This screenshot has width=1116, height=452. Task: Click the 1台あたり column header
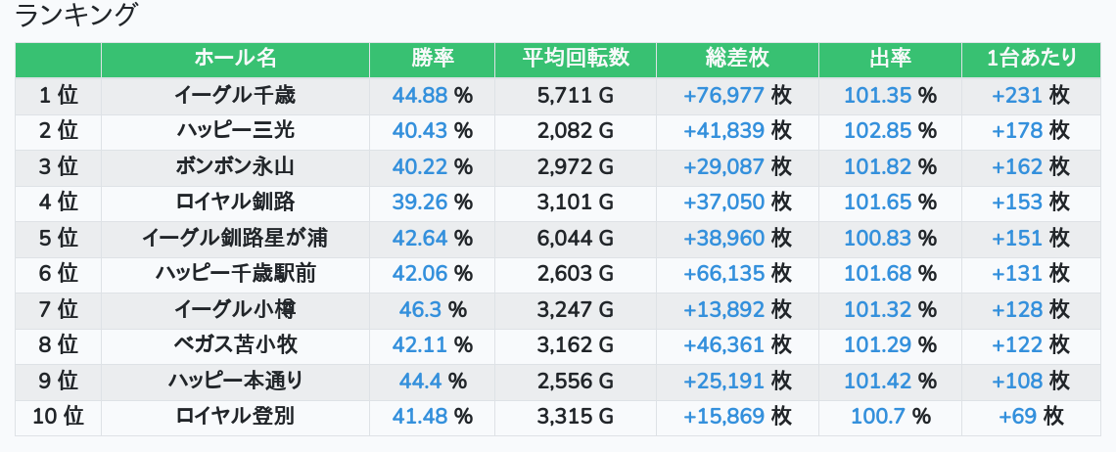pyautogui.click(x=1034, y=59)
